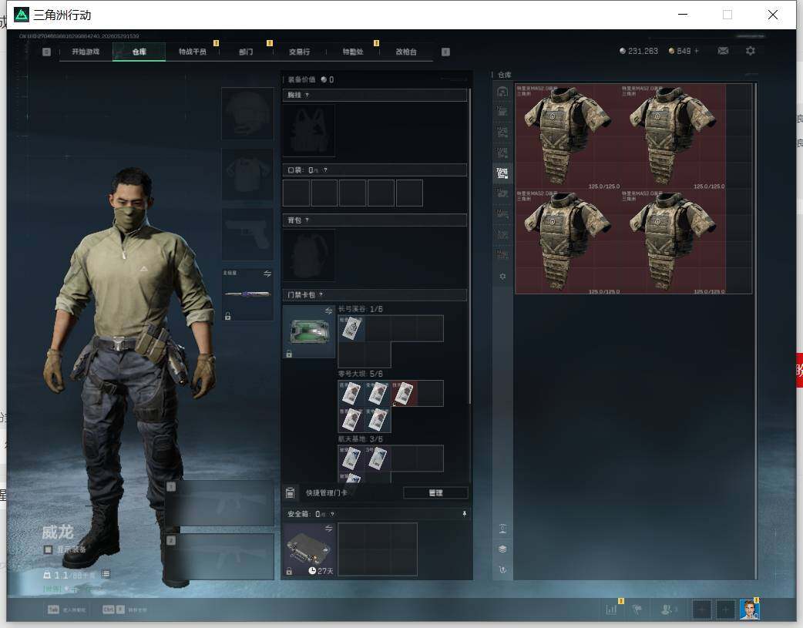This screenshot has height=628, width=803.
Task: Select the helmet filter in warehouse sidebar
Action: (x=502, y=92)
